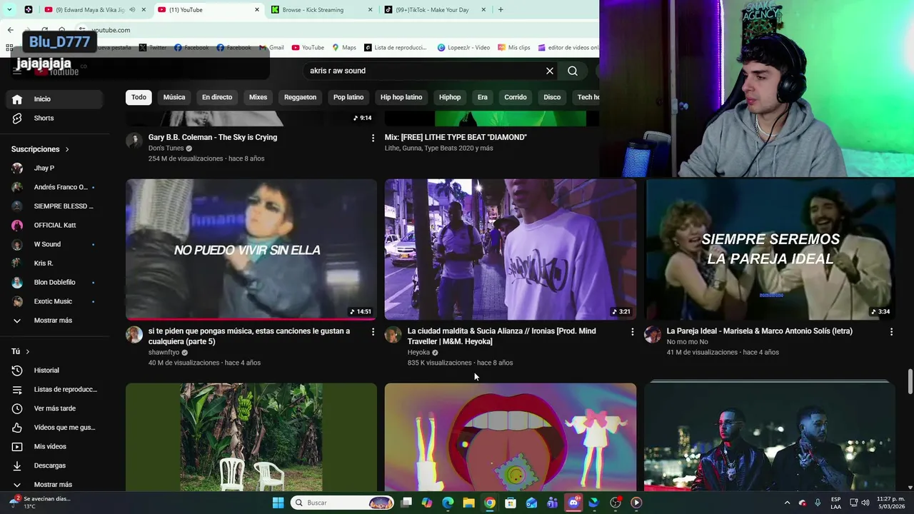This screenshot has width=914, height=514.
Task: Select the En directo filter chip
Action: pos(217,97)
